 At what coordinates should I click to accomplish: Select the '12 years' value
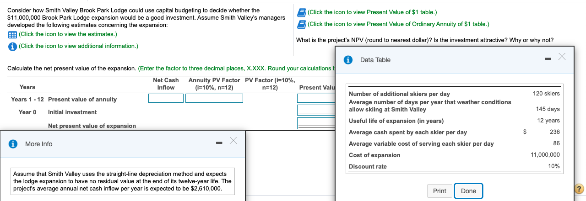548,121
